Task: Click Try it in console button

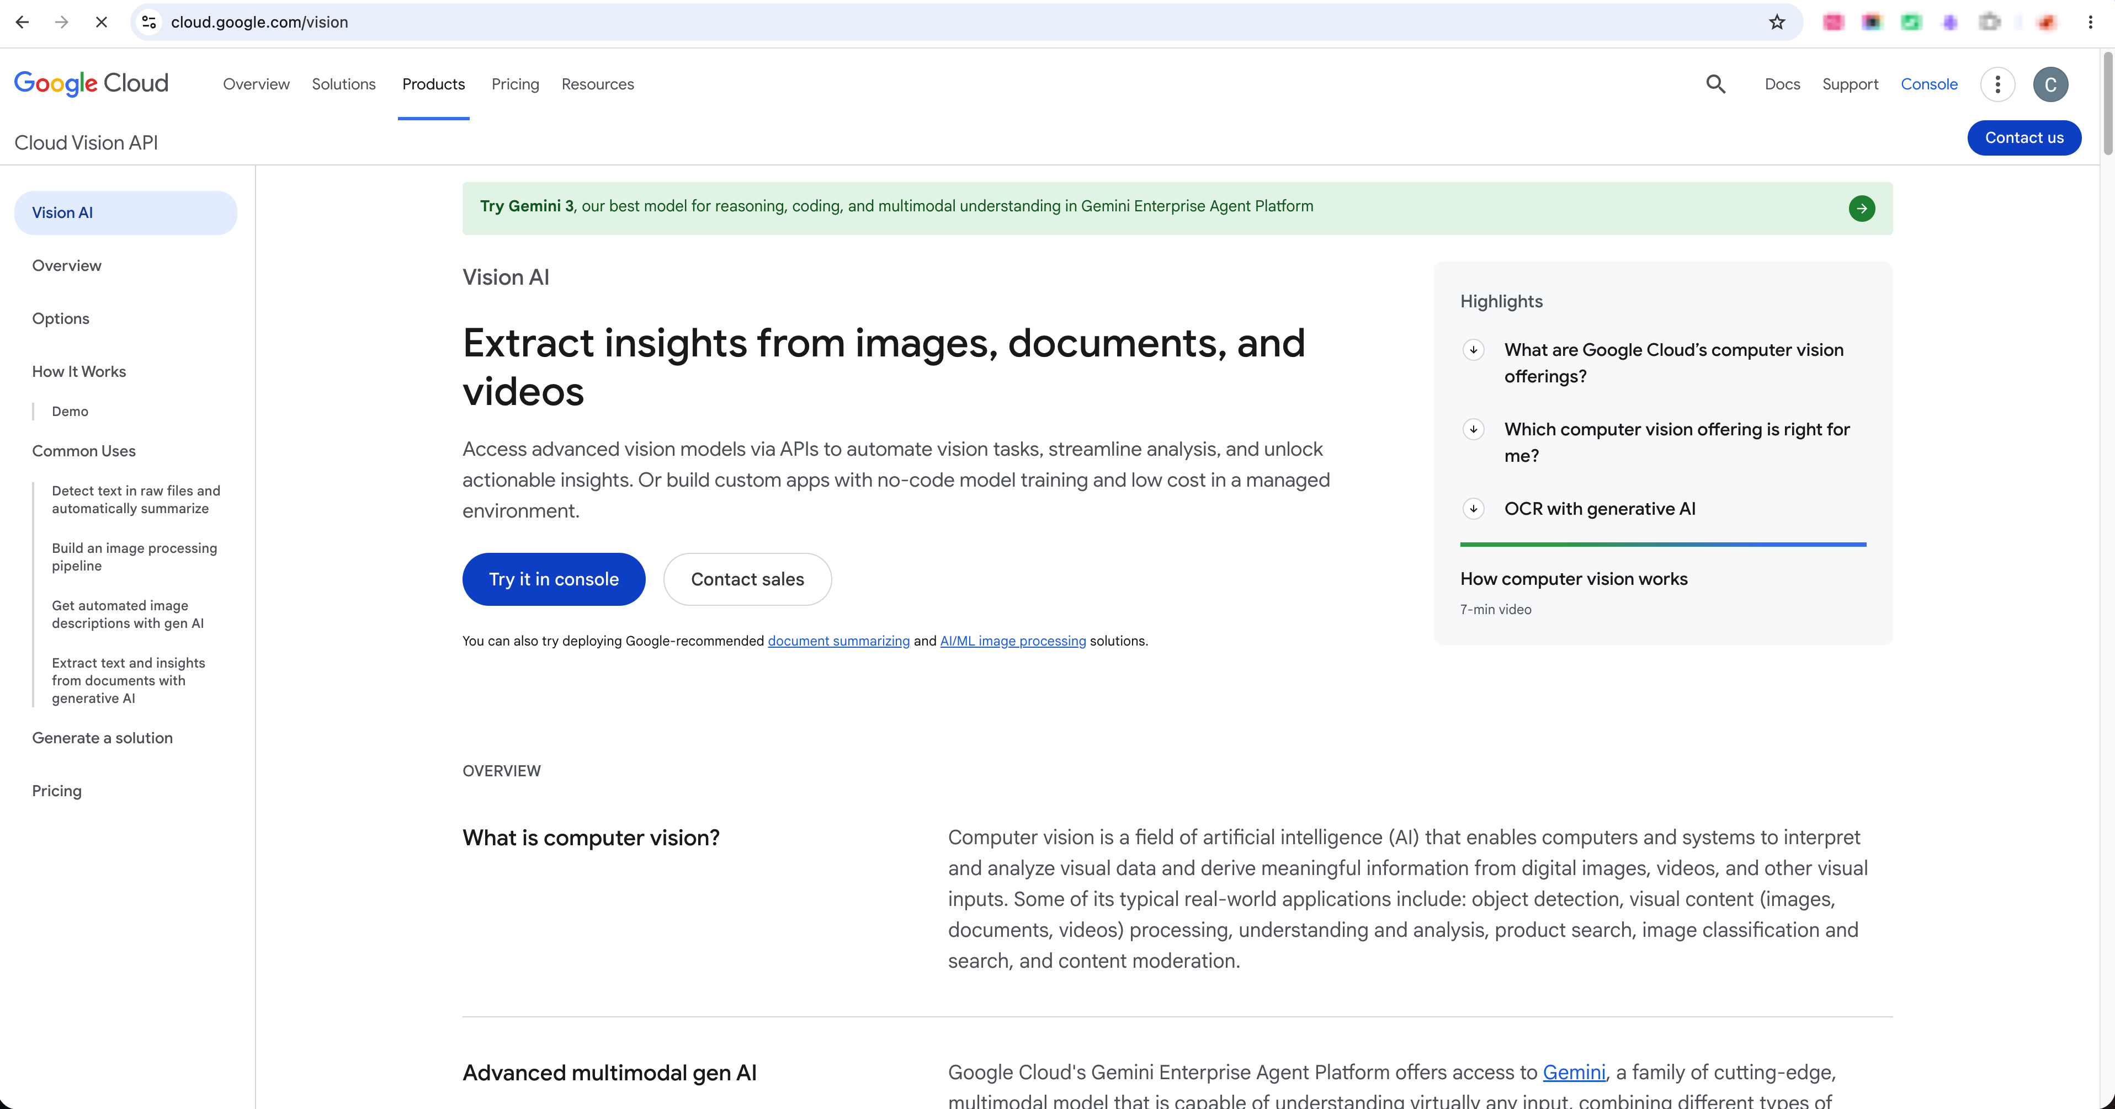Action: pos(554,579)
